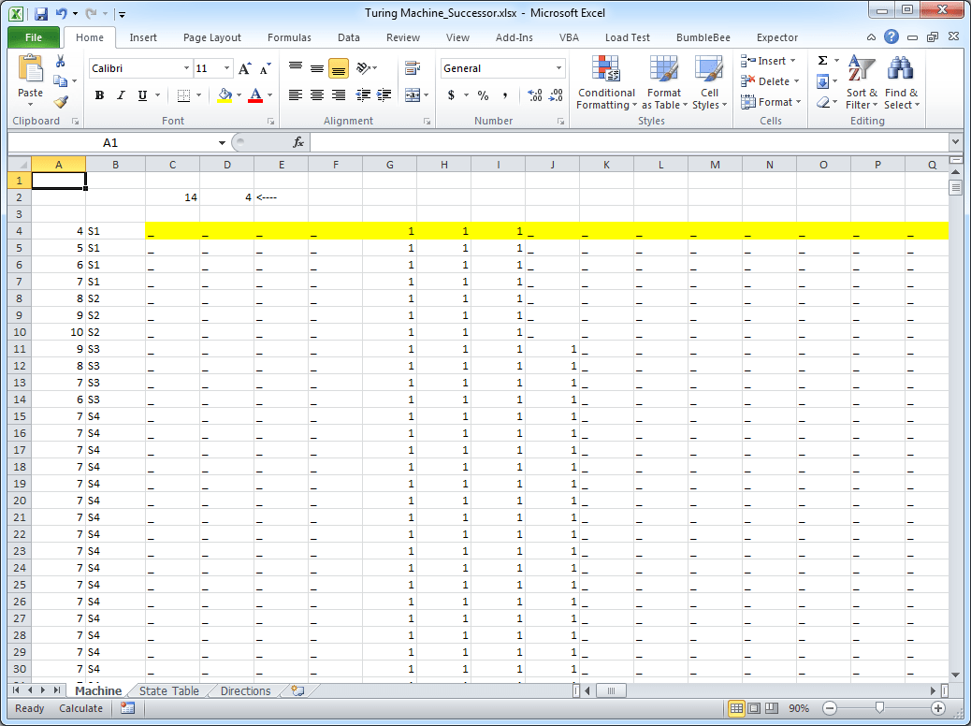Click Increase Indent icon
The height and width of the screenshot is (726, 971).
tap(384, 94)
